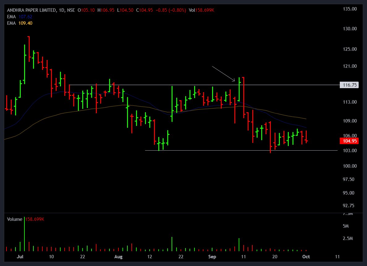Image resolution: width=367 pixels, height=266 pixels.
Task: Click Oct on the time axis
Action: [x=306, y=257]
